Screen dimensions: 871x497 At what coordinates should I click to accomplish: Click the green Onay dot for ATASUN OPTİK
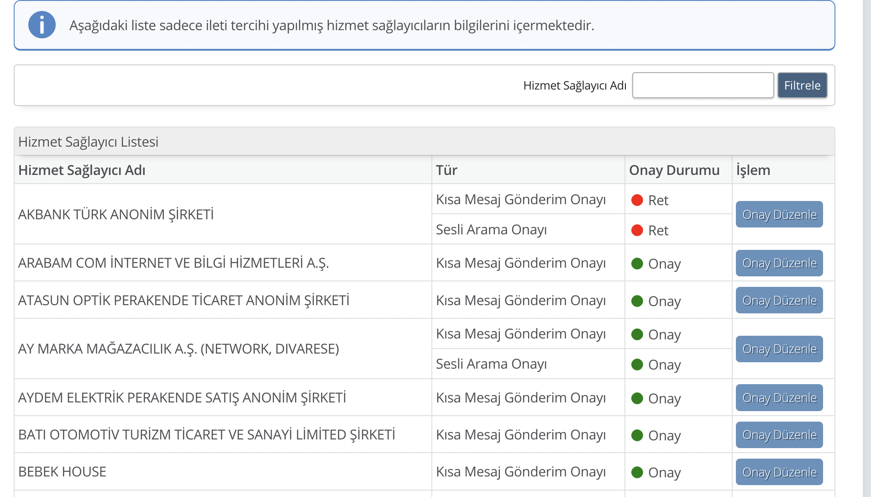coord(637,301)
